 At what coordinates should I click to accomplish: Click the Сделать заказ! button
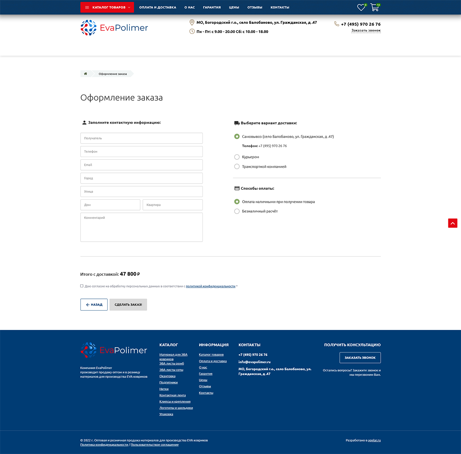[128, 305]
